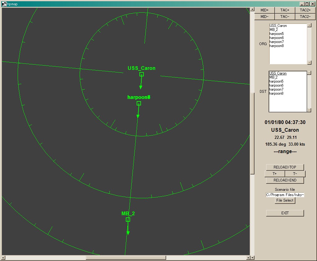Click the map horizontal scroll left arrow
The height and width of the screenshot is (261, 317).
click(x=3, y=258)
